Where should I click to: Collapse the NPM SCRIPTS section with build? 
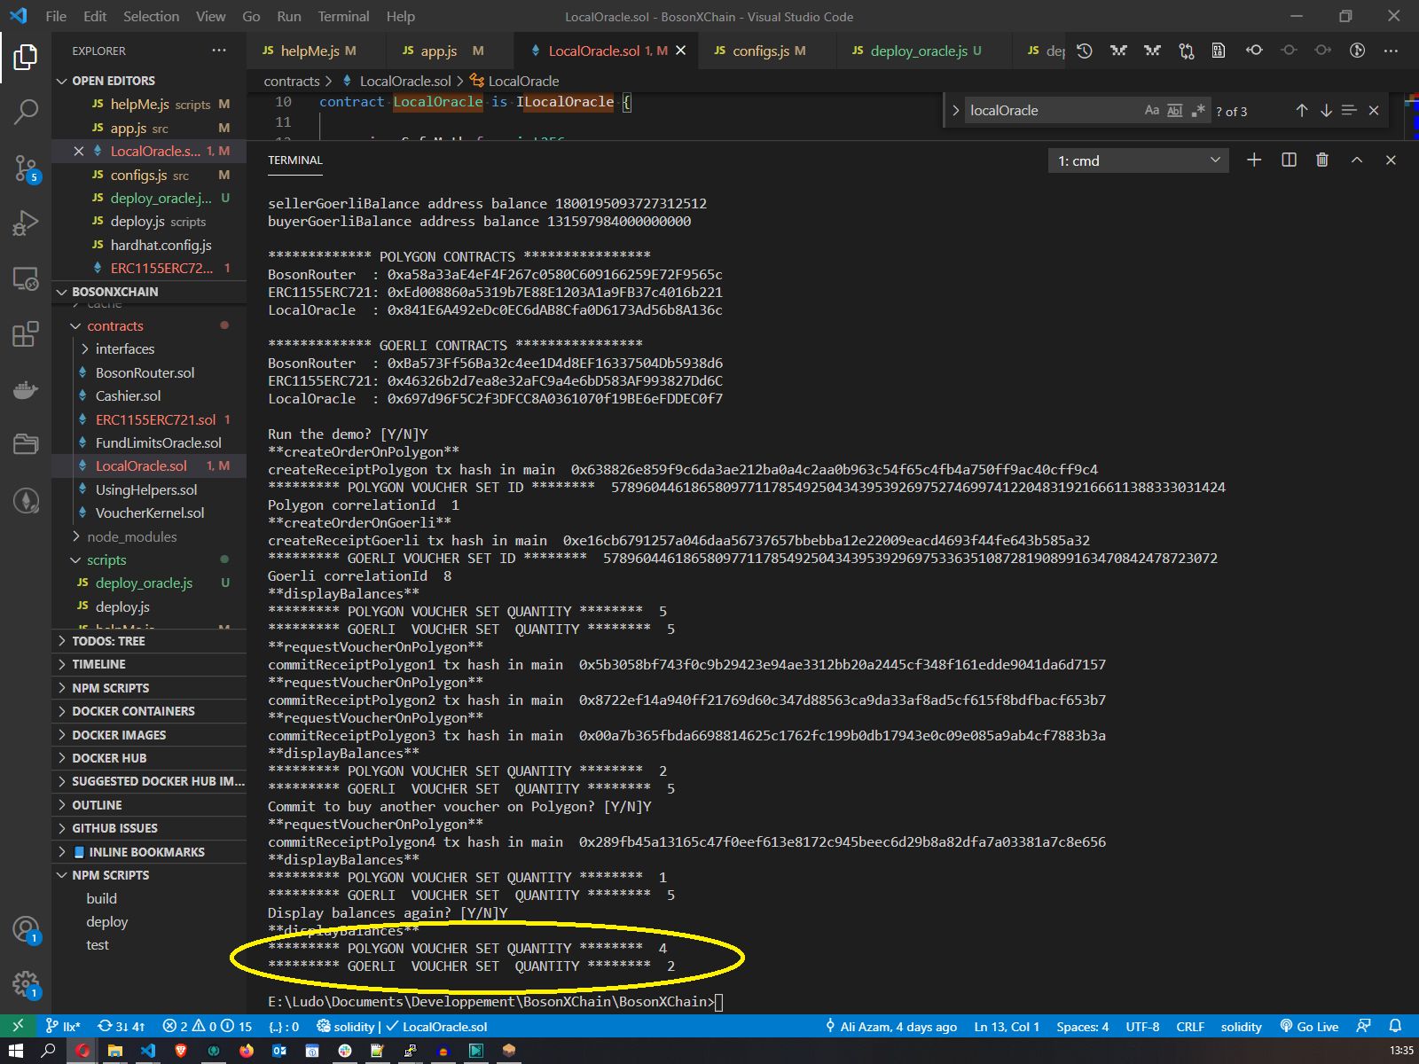[149, 875]
